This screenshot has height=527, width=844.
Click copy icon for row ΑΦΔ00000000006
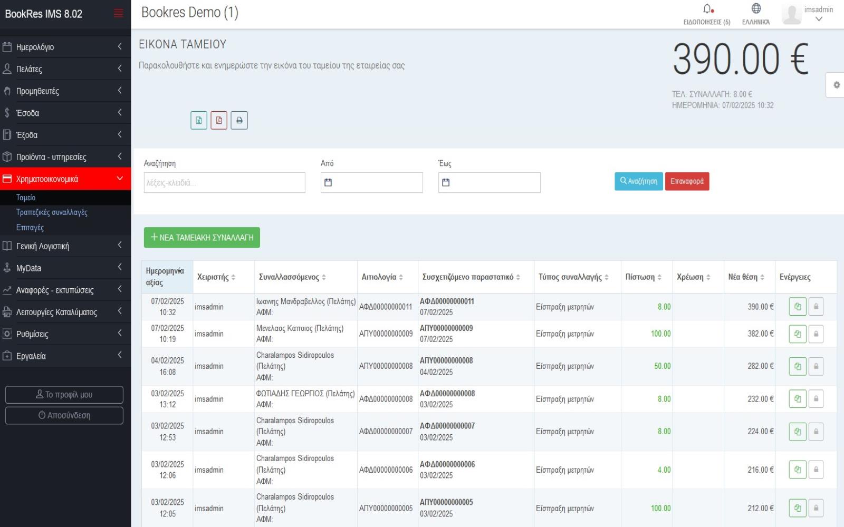pos(798,470)
